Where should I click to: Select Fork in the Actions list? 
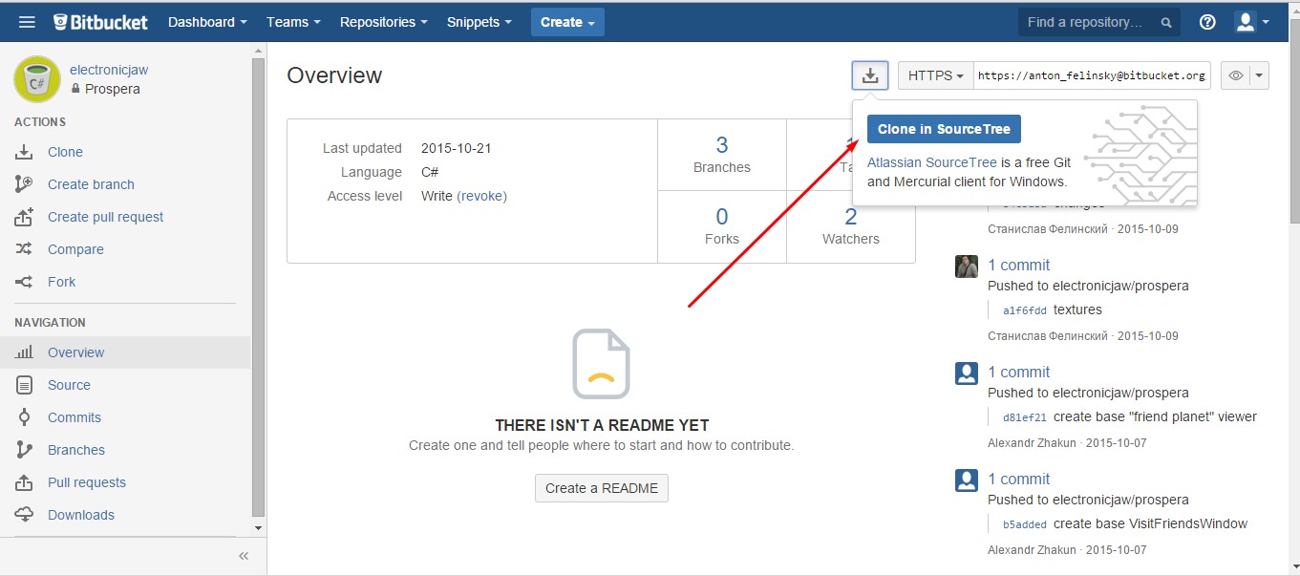pyautogui.click(x=61, y=282)
